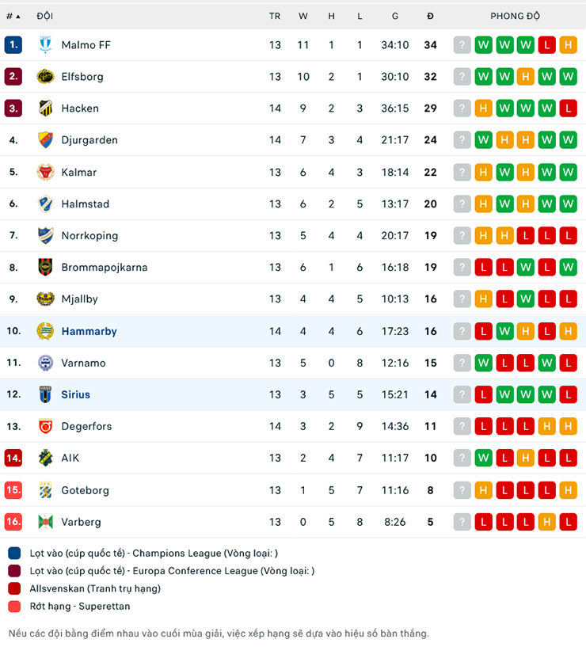
Task: Open the Djurgarden crest icon
Action: pyautogui.click(x=45, y=140)
